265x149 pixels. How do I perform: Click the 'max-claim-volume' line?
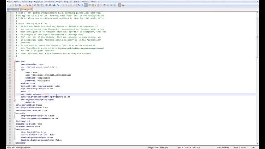(x=136, y=94)
